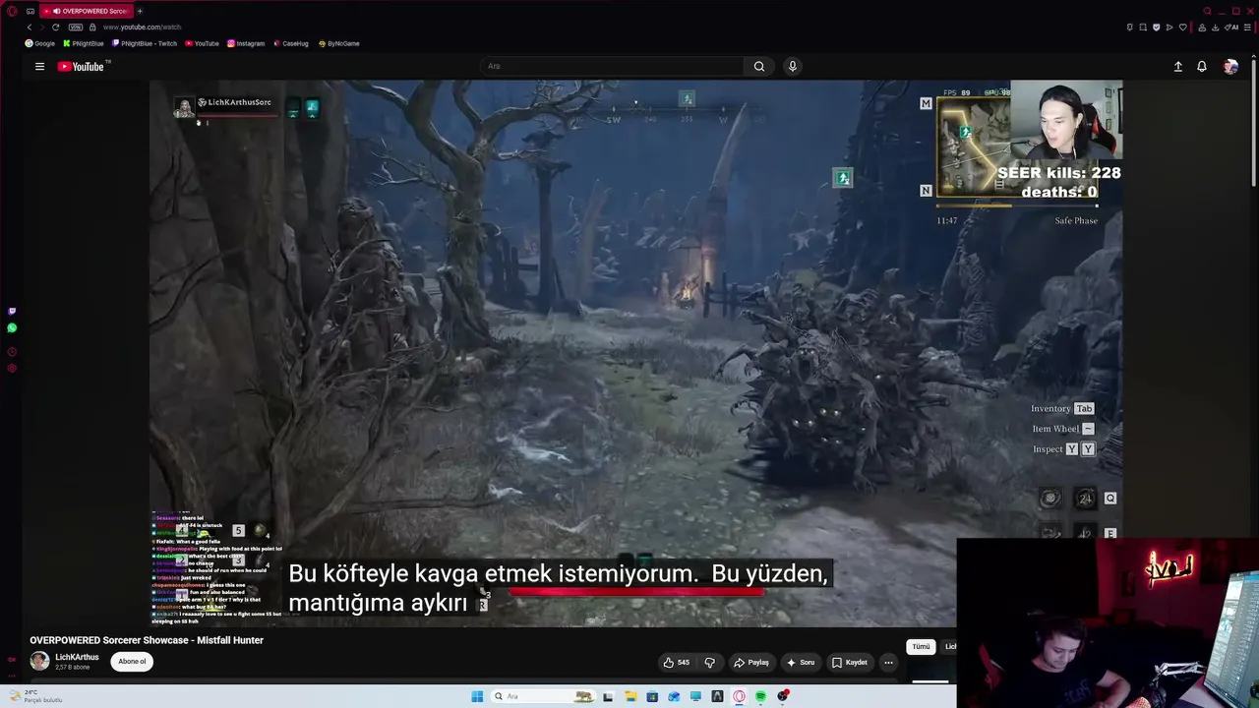The height and width of the screenshot is (708, 1259).
Task: Click the Soru ask button
Action: (x=800, y=662)
